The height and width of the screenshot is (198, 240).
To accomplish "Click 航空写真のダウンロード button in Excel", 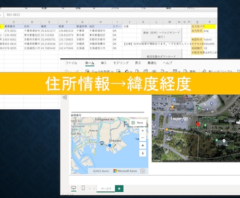I will coord(161,54).
